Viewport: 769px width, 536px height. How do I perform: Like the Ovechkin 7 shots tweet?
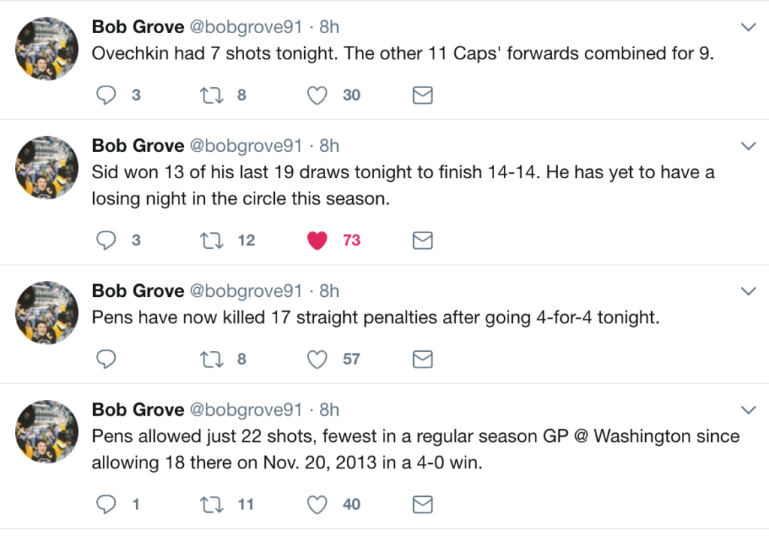pos(318,95)
